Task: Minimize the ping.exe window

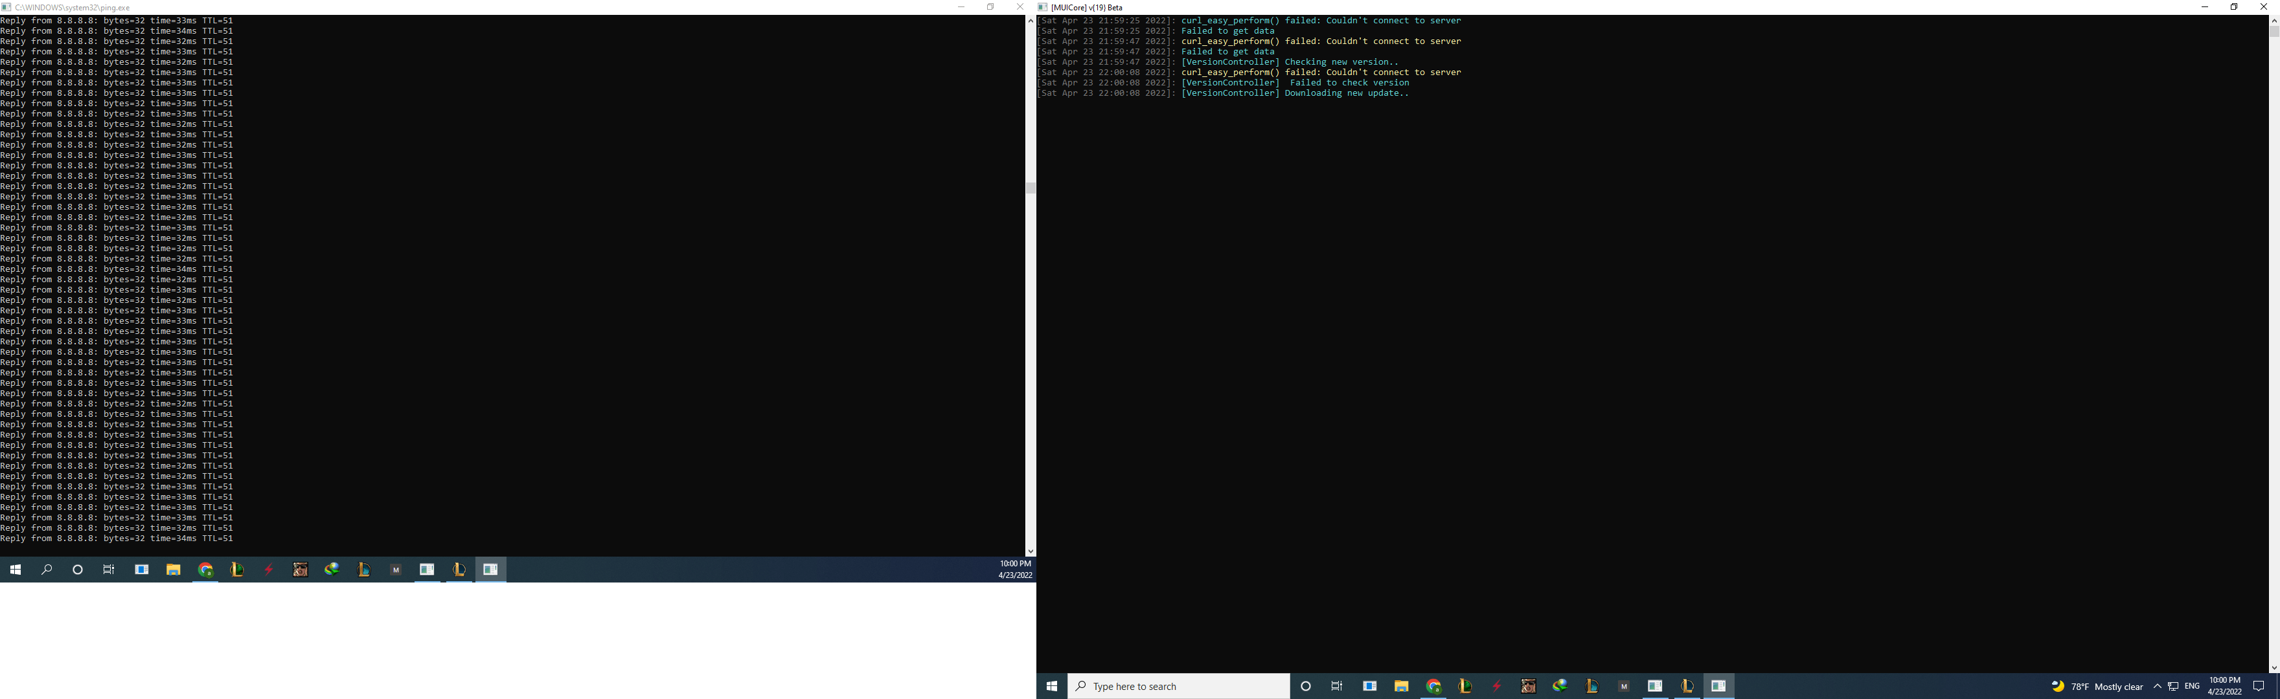Action: pos(961,7)
